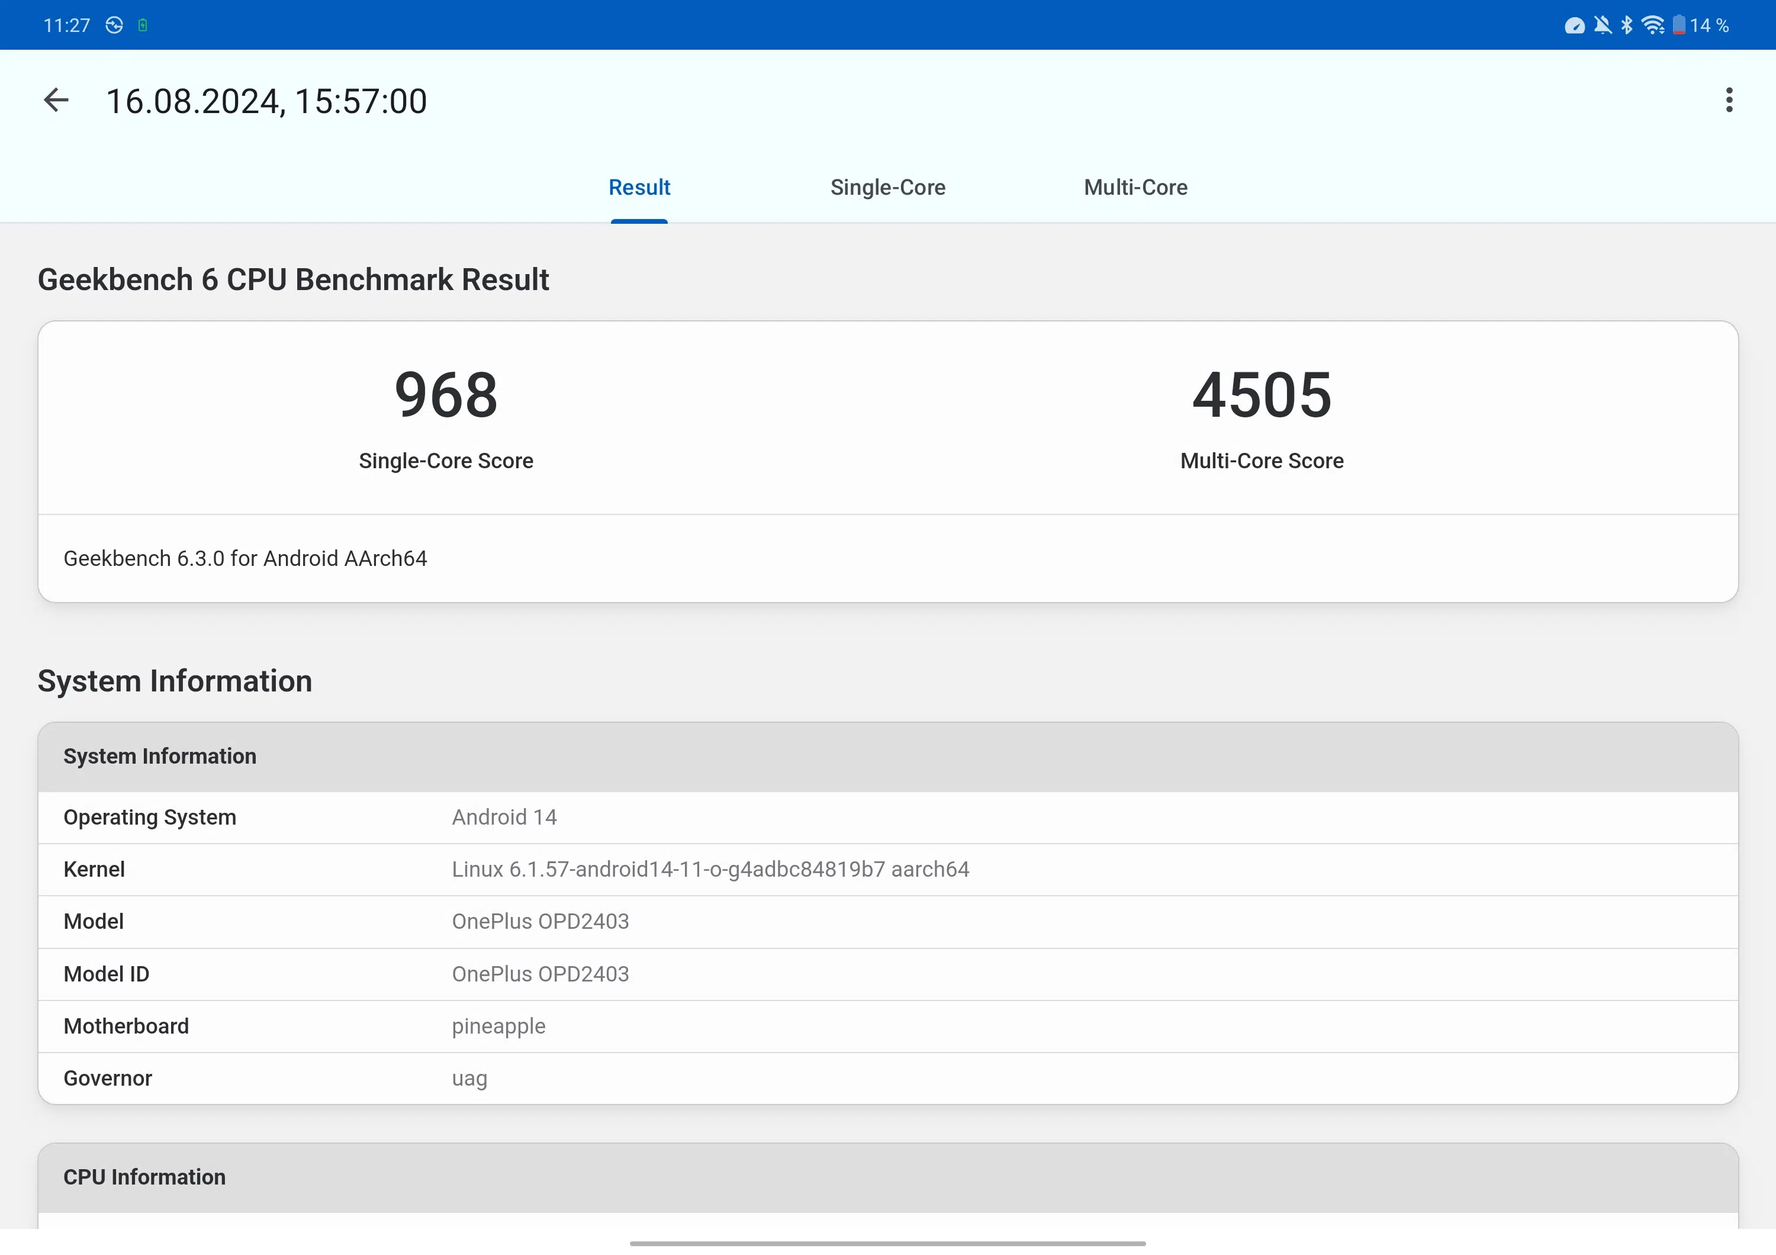The width and height of the screenshot is (1776, 1255).
Task: Select the Result tab
Action: point(639,187)
